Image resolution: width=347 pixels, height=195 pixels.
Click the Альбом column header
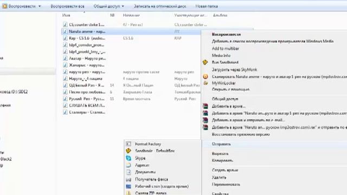click(x=220, y=15)
